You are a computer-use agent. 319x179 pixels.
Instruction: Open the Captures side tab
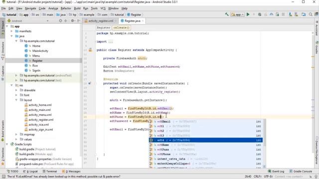[2, 73]
